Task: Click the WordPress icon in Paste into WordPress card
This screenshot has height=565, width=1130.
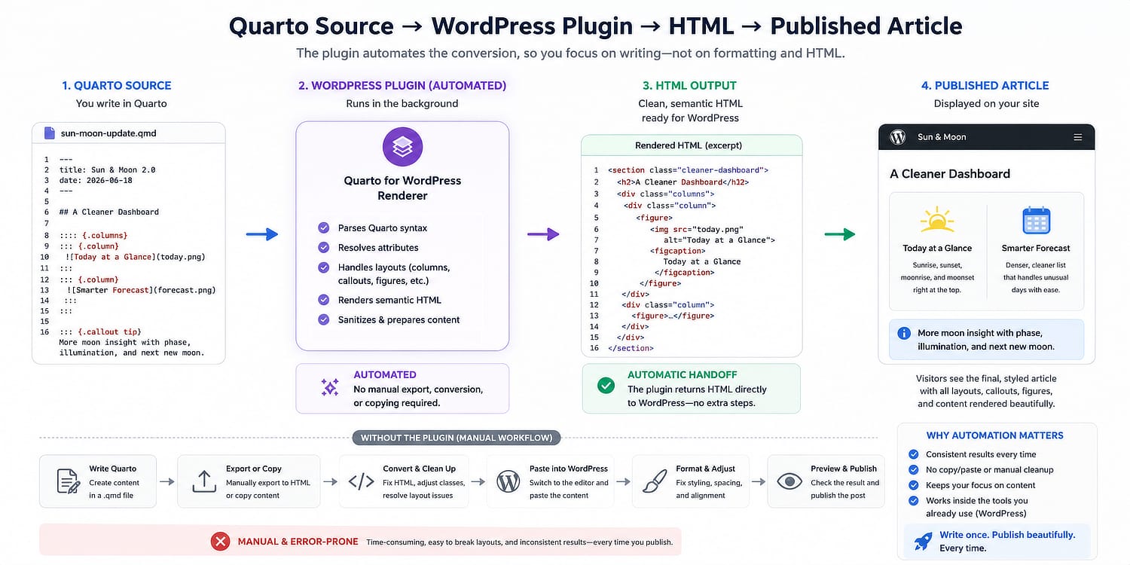Action: [x=508, y=481]
